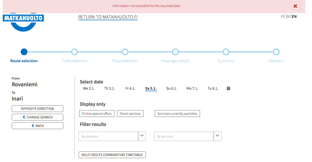Enable Services currently available filter

[x=177, y=114]
